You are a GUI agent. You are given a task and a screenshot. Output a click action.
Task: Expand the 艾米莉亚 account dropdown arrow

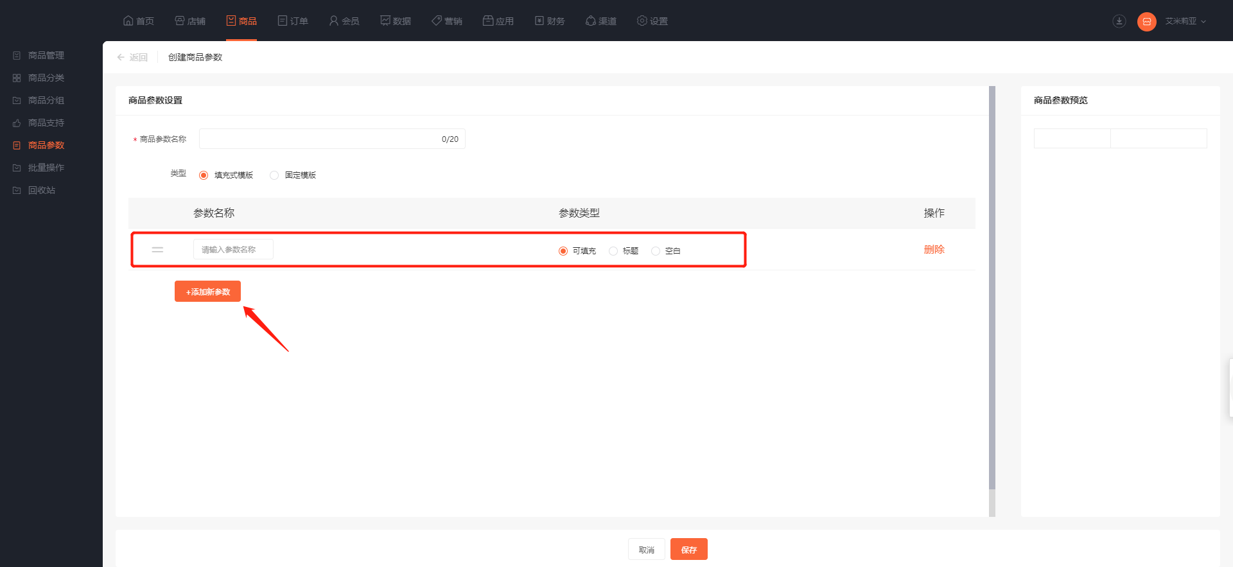click(1203, 21)
